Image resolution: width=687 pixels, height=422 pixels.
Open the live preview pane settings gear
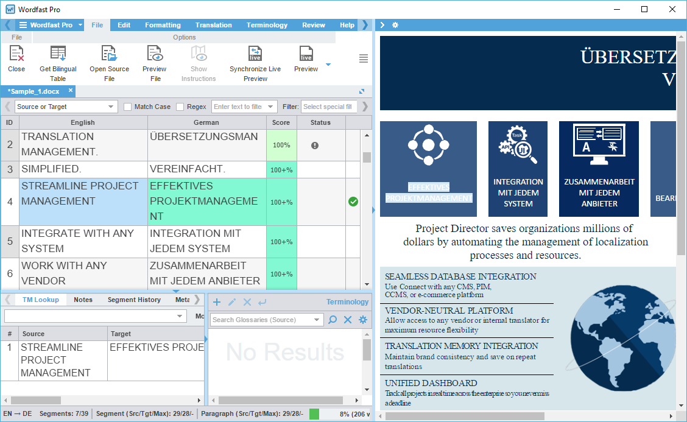click(395, 25)
